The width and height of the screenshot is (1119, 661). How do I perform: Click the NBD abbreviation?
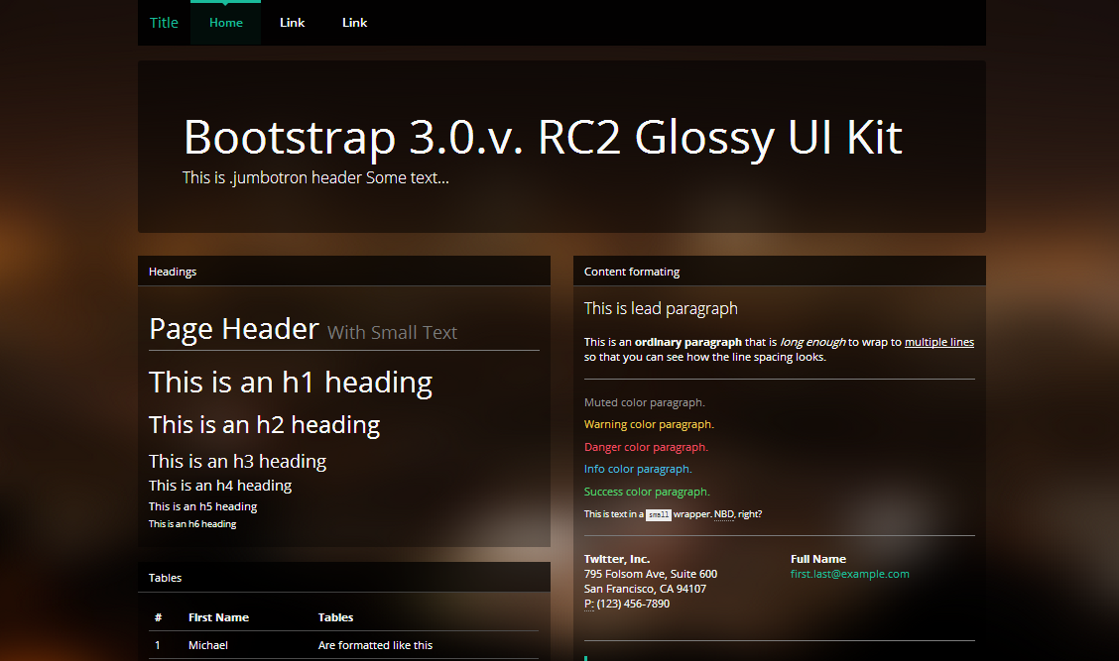[x=723, y=514]
